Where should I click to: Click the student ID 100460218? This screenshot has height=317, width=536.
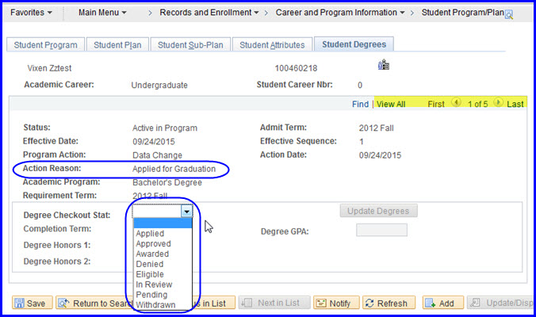coord(296,68)
